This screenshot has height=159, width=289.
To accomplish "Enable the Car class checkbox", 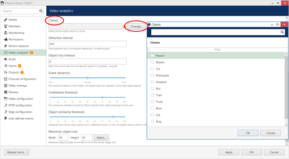I will (x=152, y=69).
